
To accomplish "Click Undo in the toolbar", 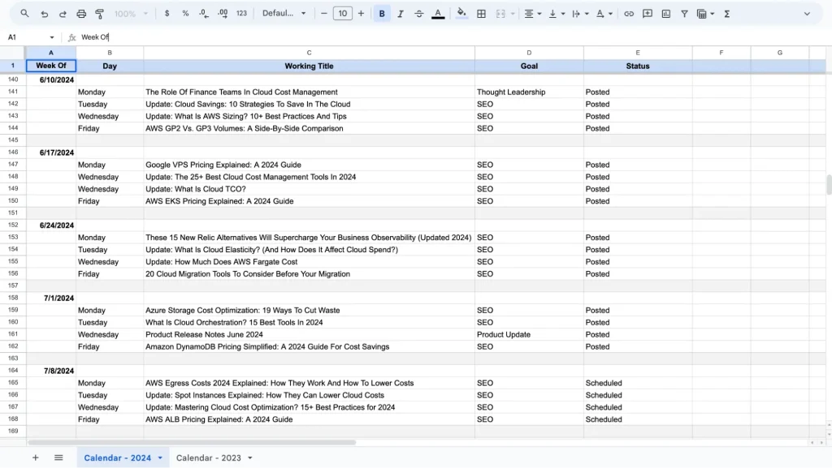I will 45,14.
